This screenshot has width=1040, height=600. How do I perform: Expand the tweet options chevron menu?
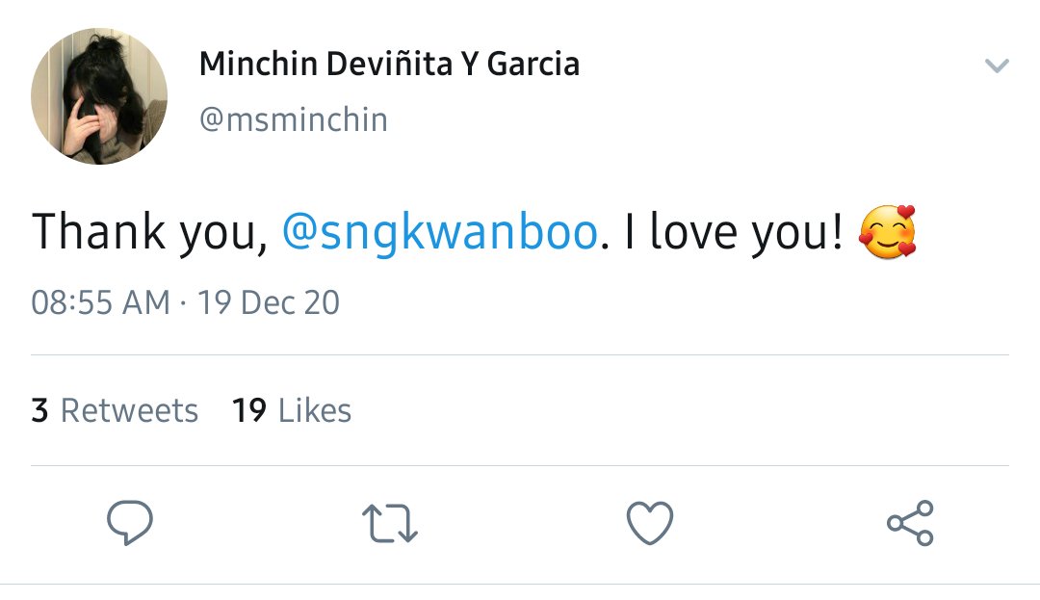tap(997, 65)
